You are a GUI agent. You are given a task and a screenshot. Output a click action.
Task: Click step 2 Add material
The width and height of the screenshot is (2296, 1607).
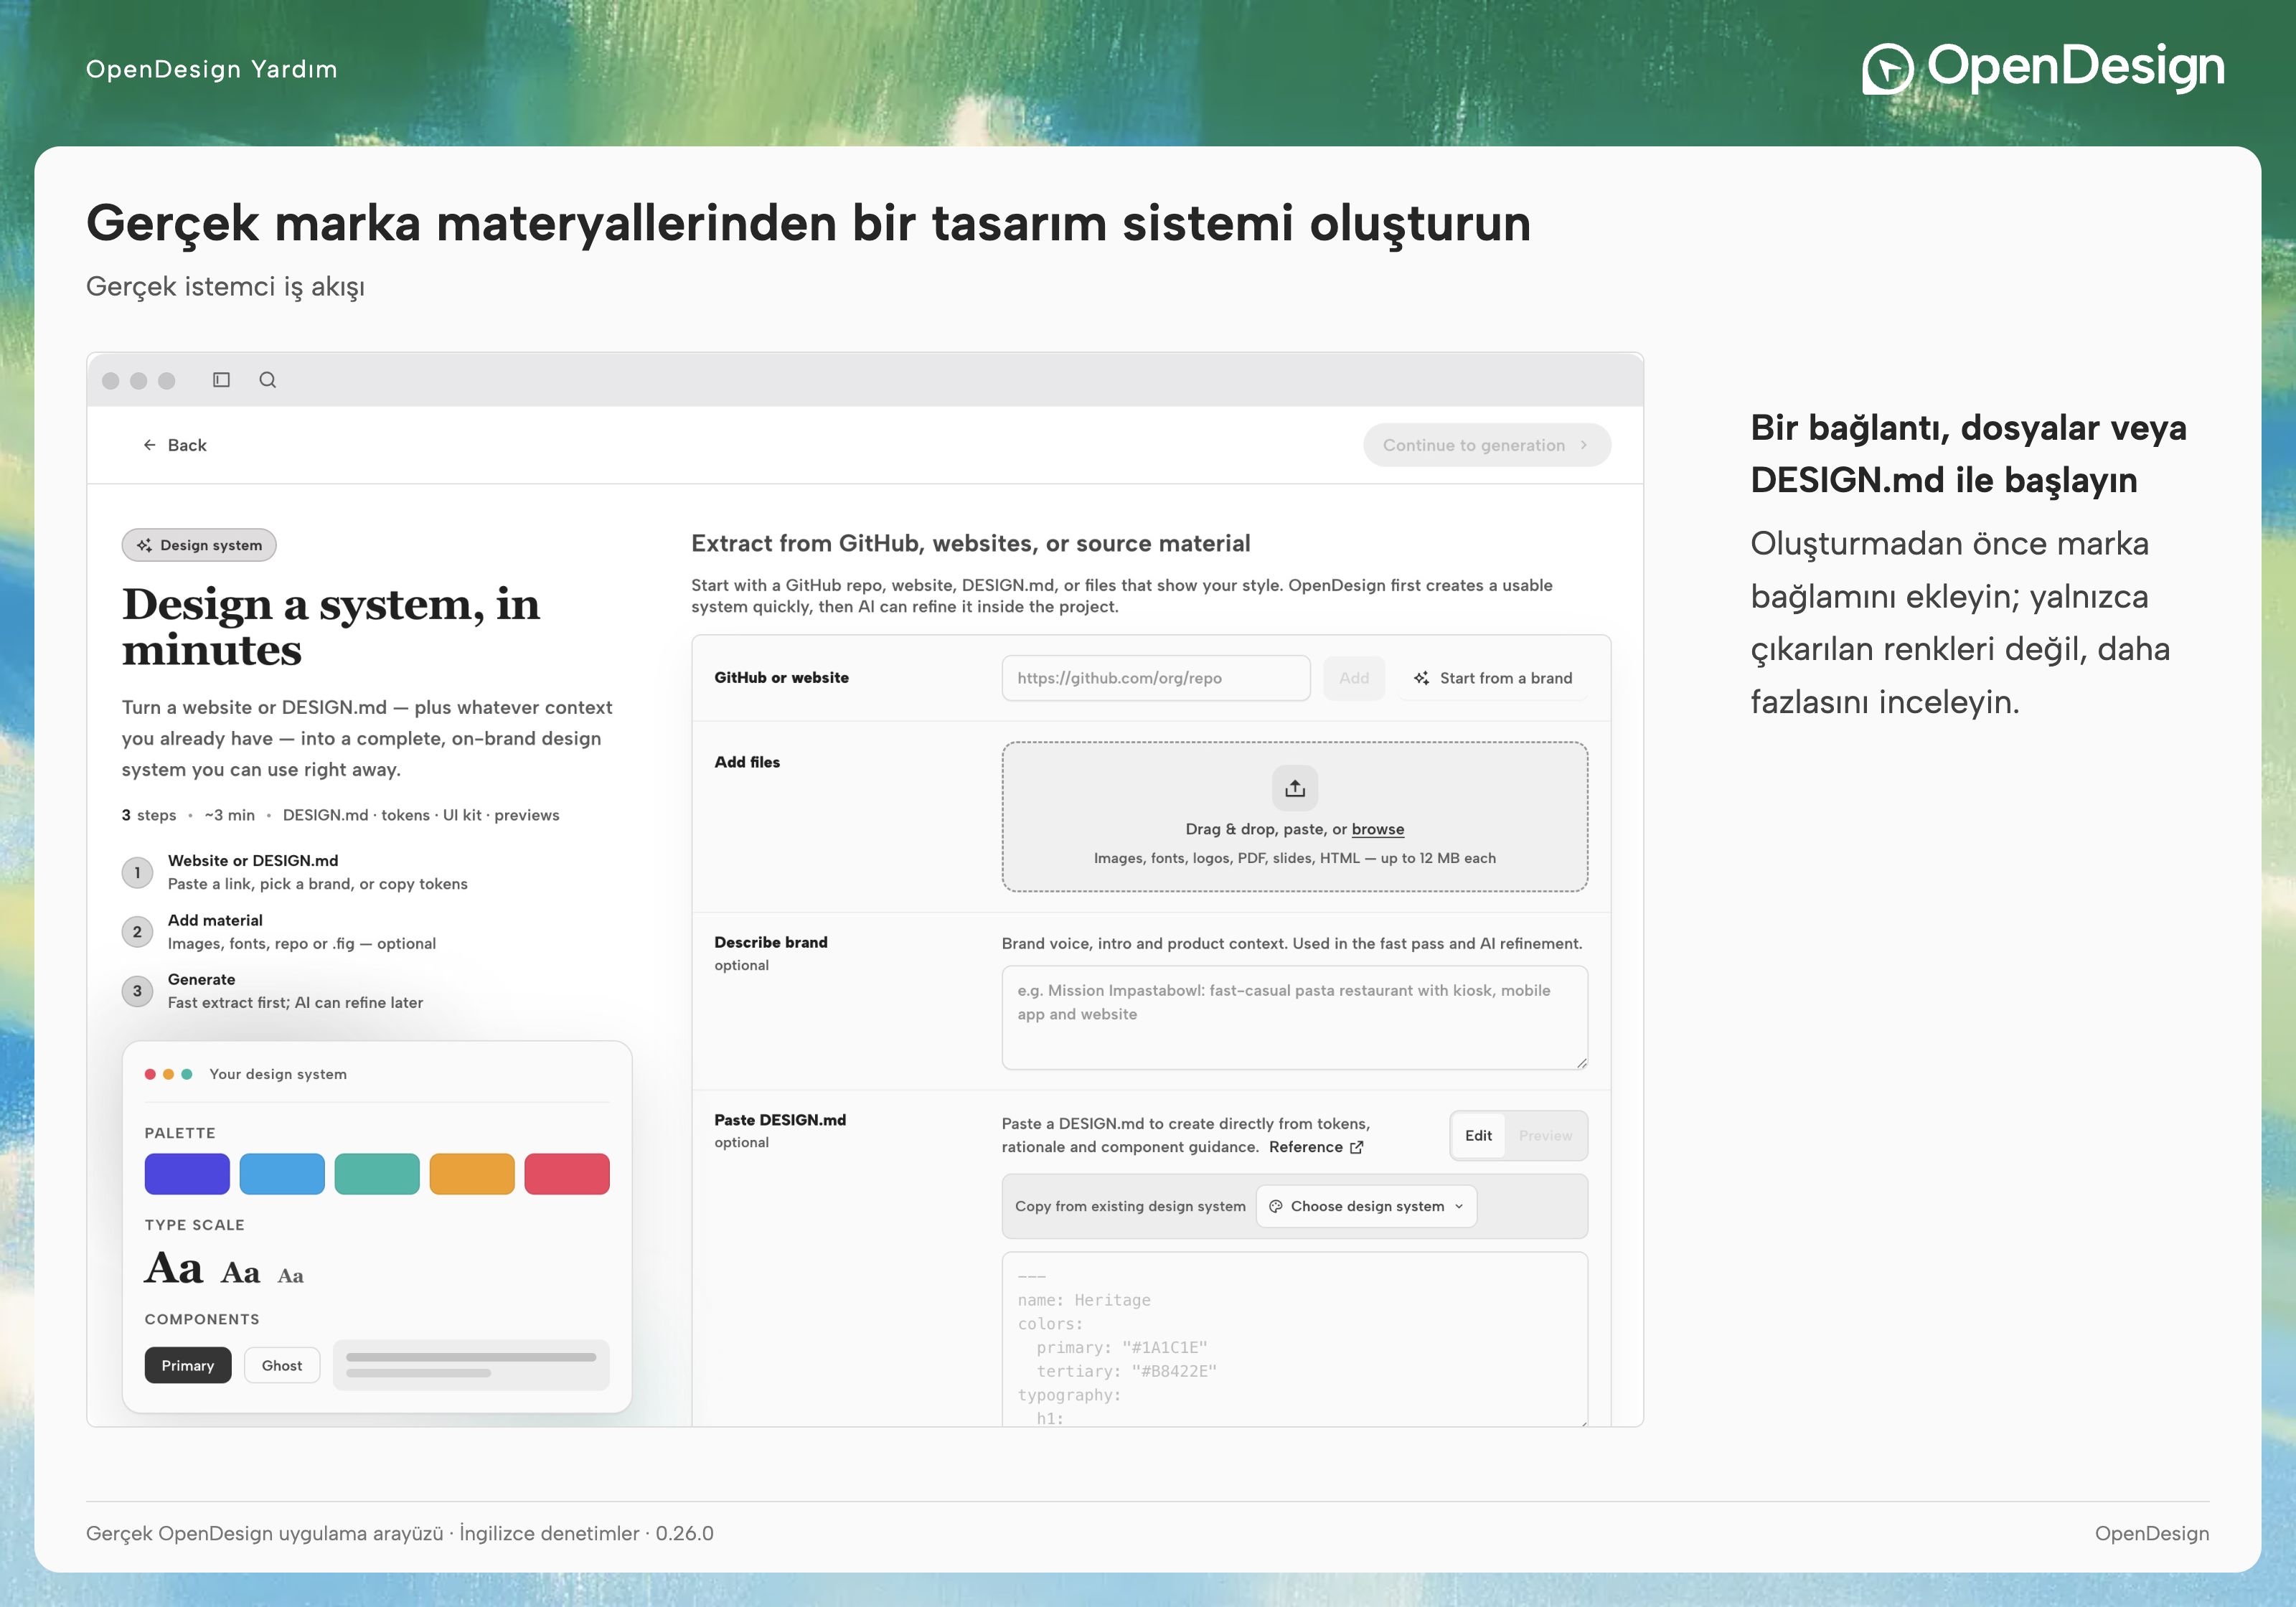[x=279, y=931]
